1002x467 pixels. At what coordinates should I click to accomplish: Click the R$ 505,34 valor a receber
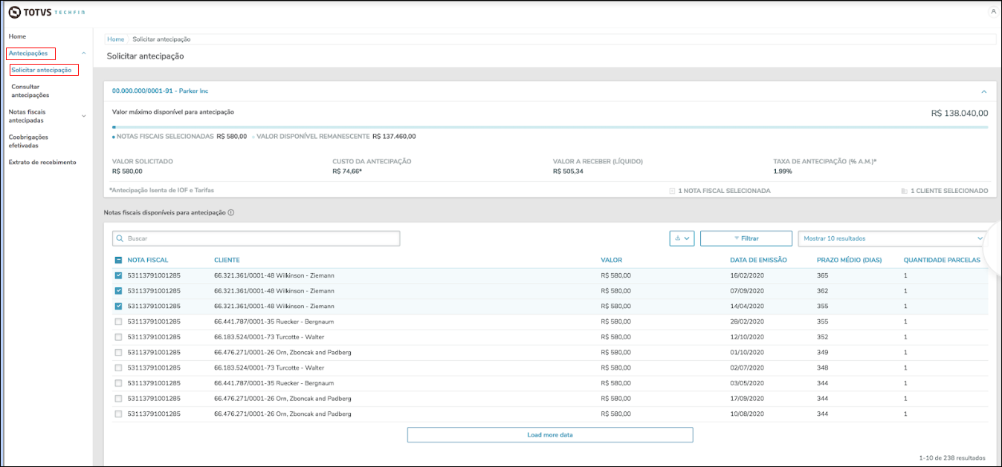point(568,172)
